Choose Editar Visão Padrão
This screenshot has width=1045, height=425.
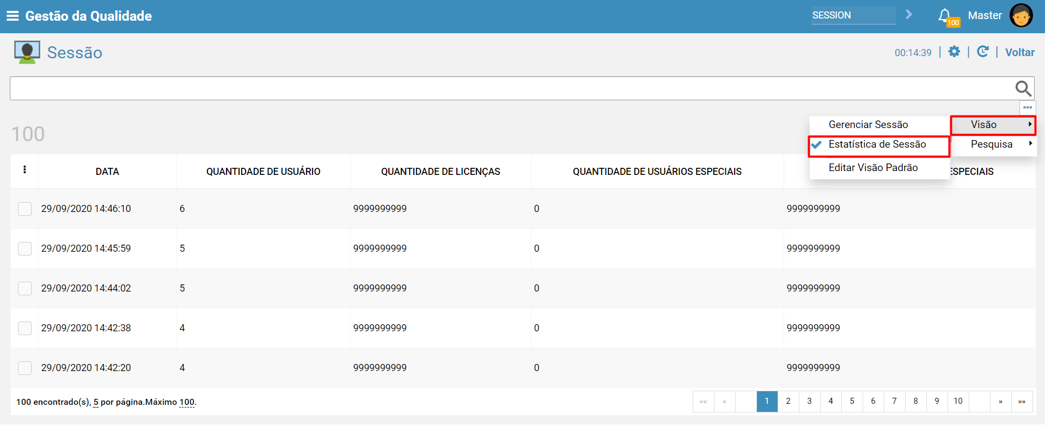point(879,168)
